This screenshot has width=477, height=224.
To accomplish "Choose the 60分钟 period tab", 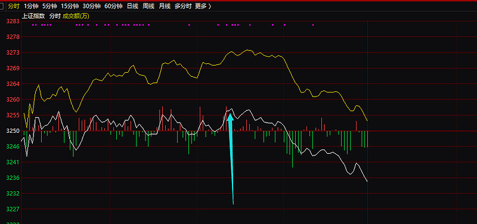I will 113,6.
